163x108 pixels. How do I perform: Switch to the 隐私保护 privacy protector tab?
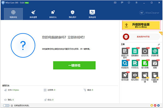tap(73, 14)
